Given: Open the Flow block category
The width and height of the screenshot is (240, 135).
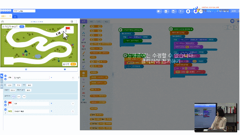Looking at the screenshot, I should coord(84,34).
